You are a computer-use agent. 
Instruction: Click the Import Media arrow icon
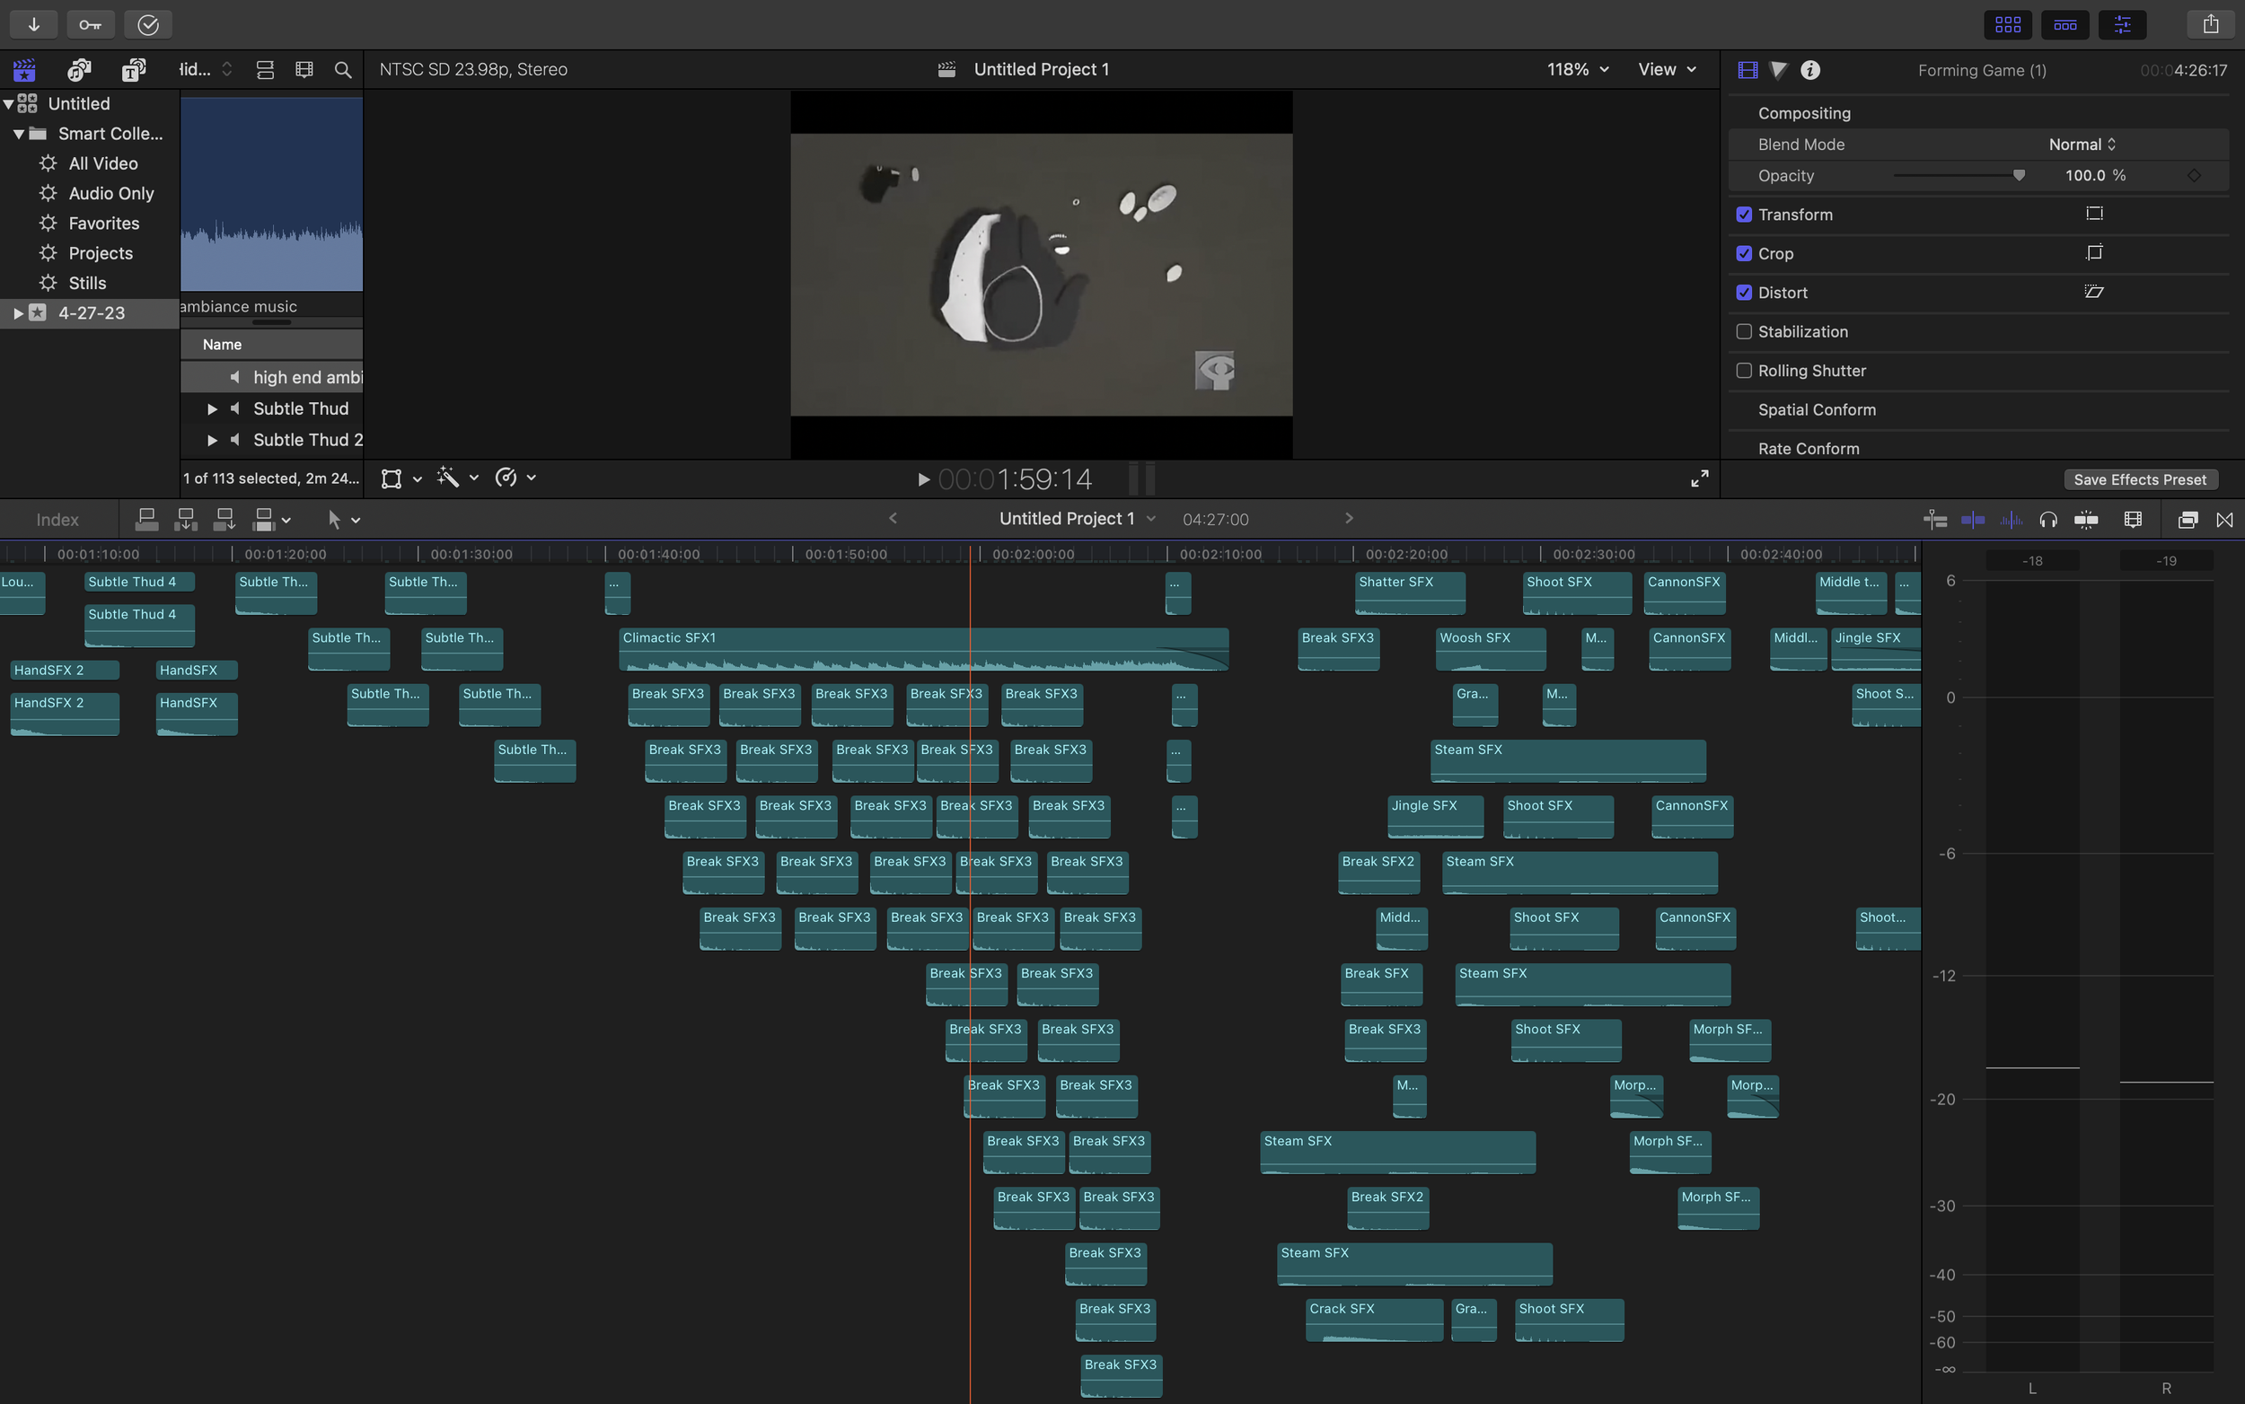pyautogui.click(x=33, y=24)
